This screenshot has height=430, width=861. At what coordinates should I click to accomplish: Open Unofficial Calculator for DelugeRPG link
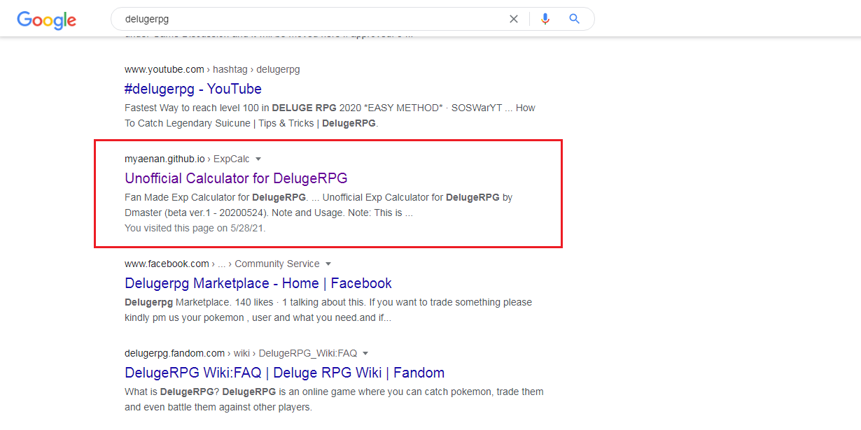click(236, 178)
